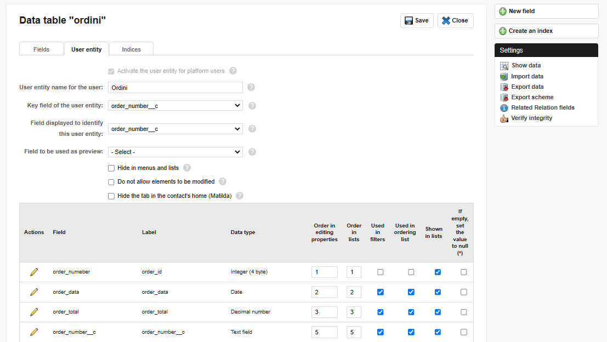The image size is (607, 342).
Task: Click Order in lists field for order_total
Action: coord(354,312)
